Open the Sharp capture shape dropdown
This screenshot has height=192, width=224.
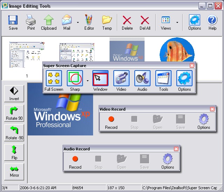click(87, 81)
